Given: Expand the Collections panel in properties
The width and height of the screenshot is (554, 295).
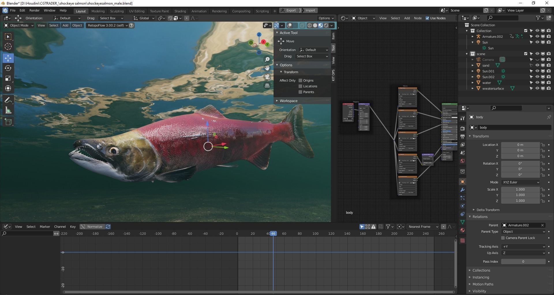Looking at the screenshot, I should tap(481, 270).
